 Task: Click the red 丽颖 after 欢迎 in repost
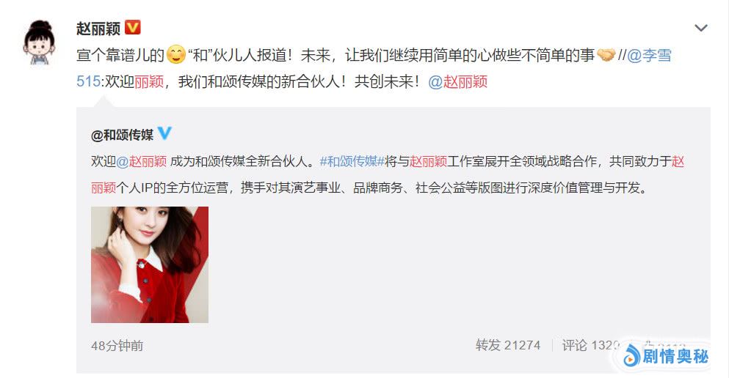[149, 81]
